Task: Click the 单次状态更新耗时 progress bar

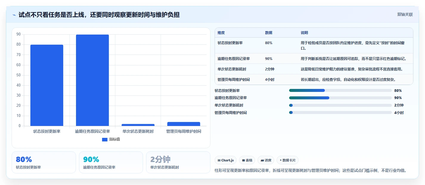Action: click(340, 105)
